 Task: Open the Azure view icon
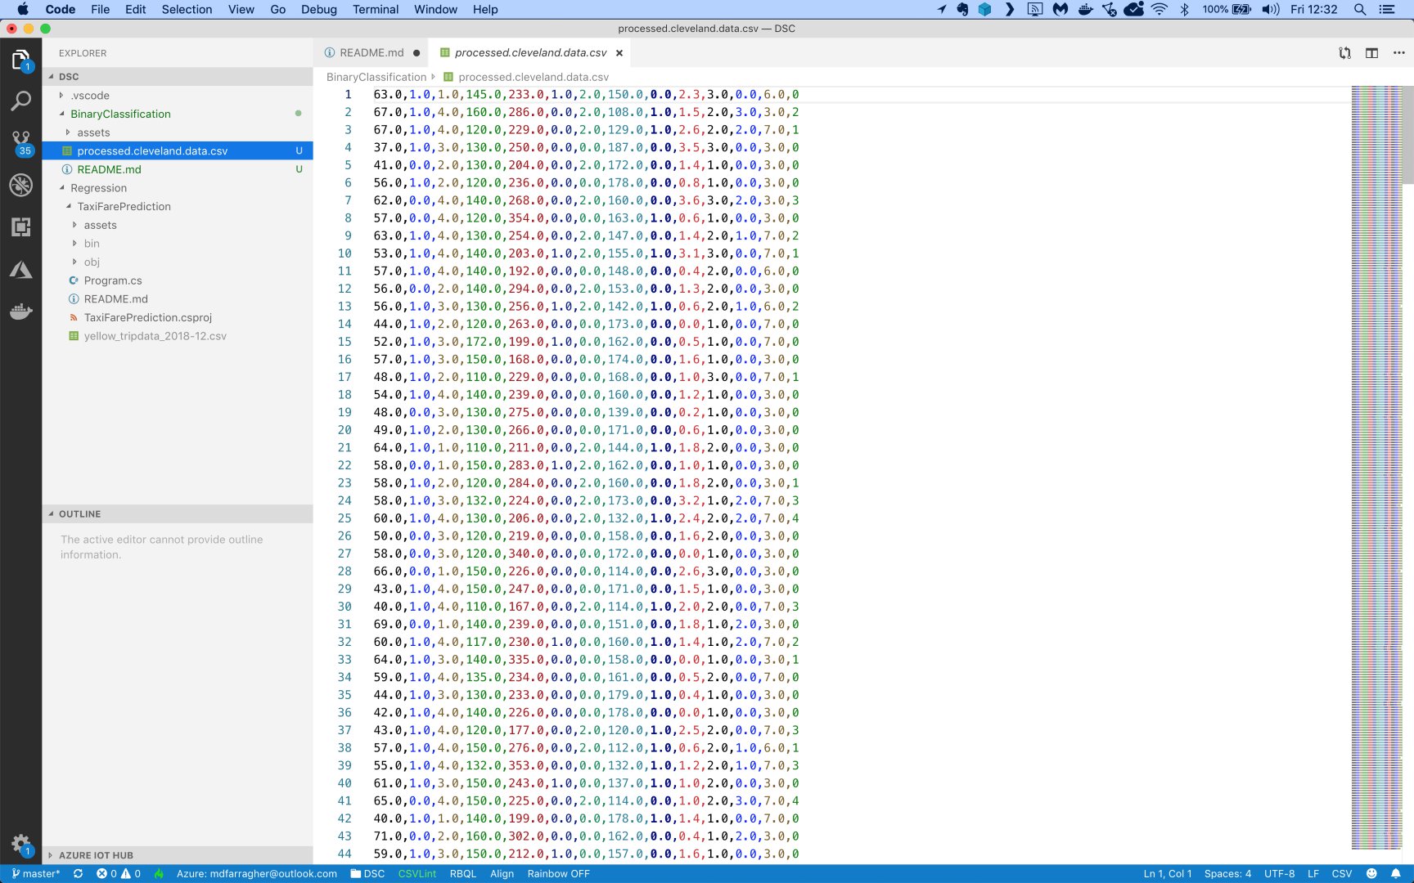coord(20,270)
